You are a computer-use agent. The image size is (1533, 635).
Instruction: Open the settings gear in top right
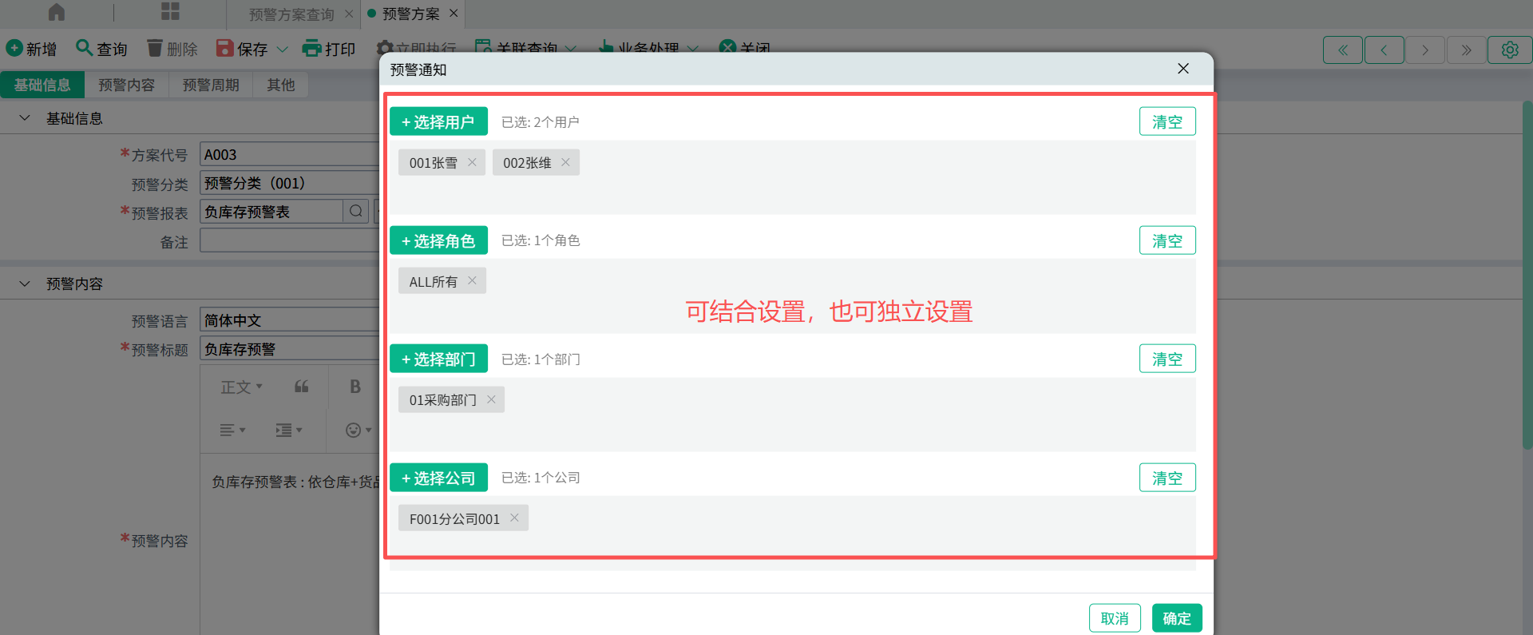click(x=1509, y=50)
